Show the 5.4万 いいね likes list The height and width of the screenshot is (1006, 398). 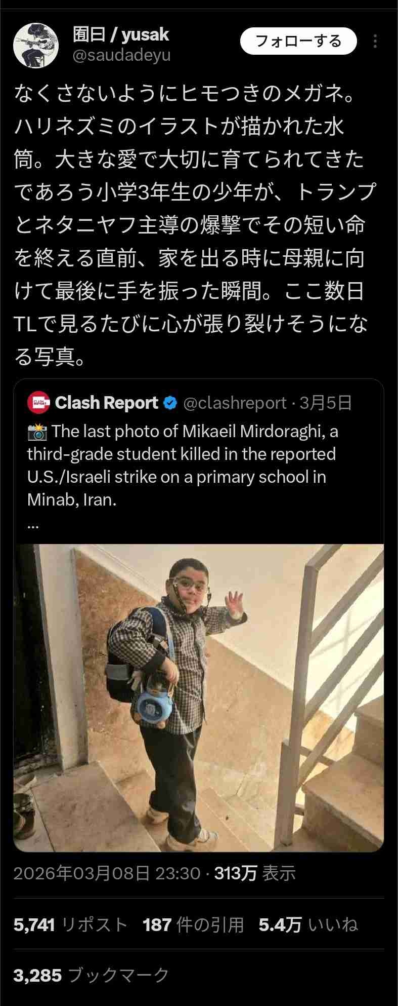pos(308,925)
